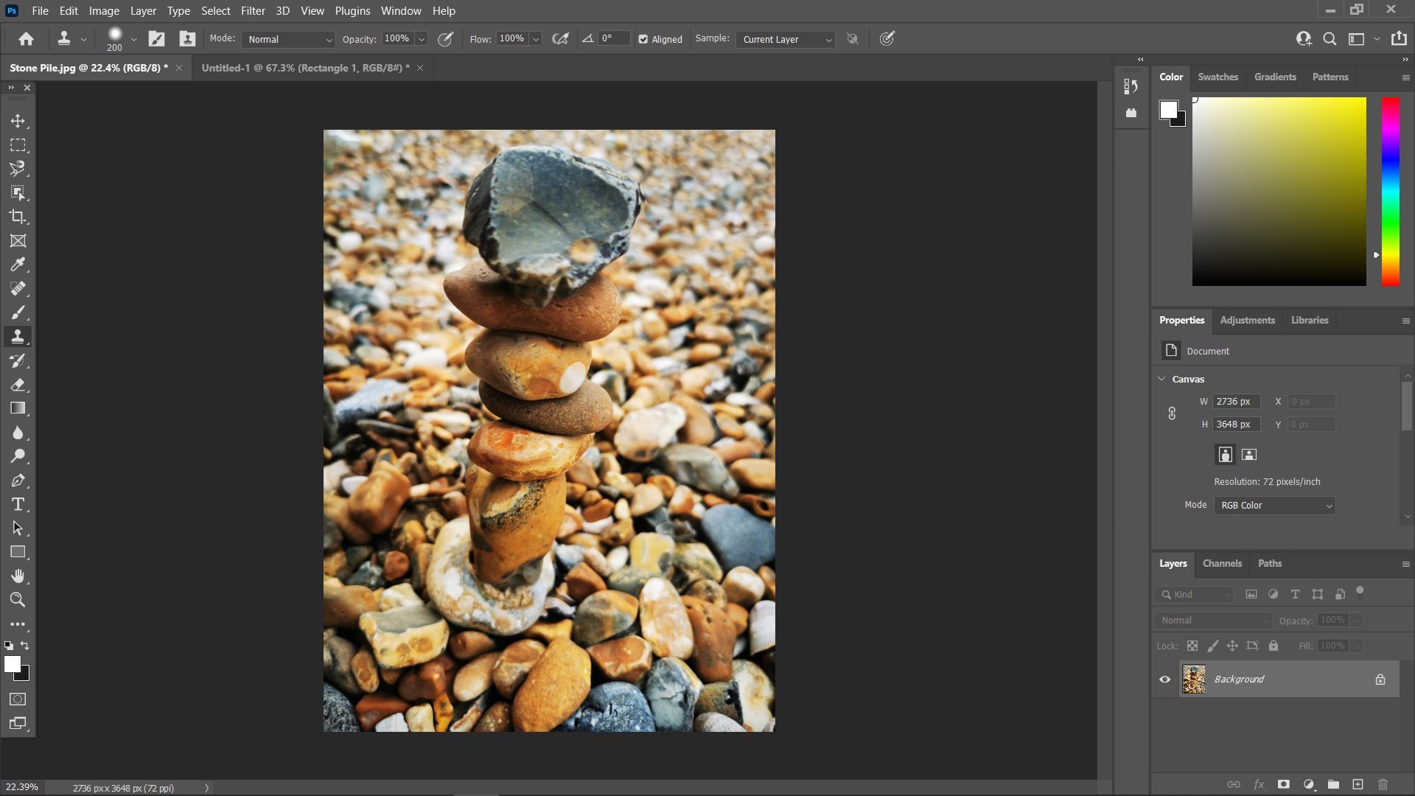Toggle lock transparent pixels on Background

pyautogui.click(x=1192, y=644)
